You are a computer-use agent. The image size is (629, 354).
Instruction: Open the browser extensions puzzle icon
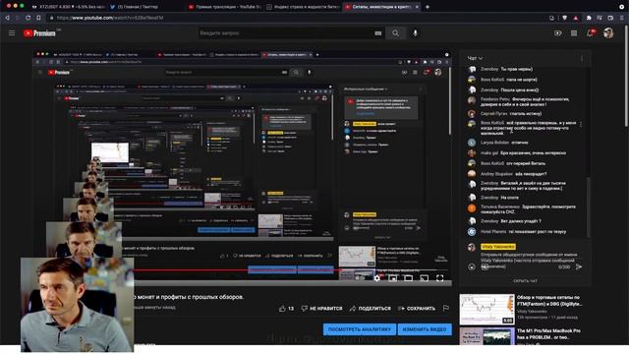pos(589,18)
